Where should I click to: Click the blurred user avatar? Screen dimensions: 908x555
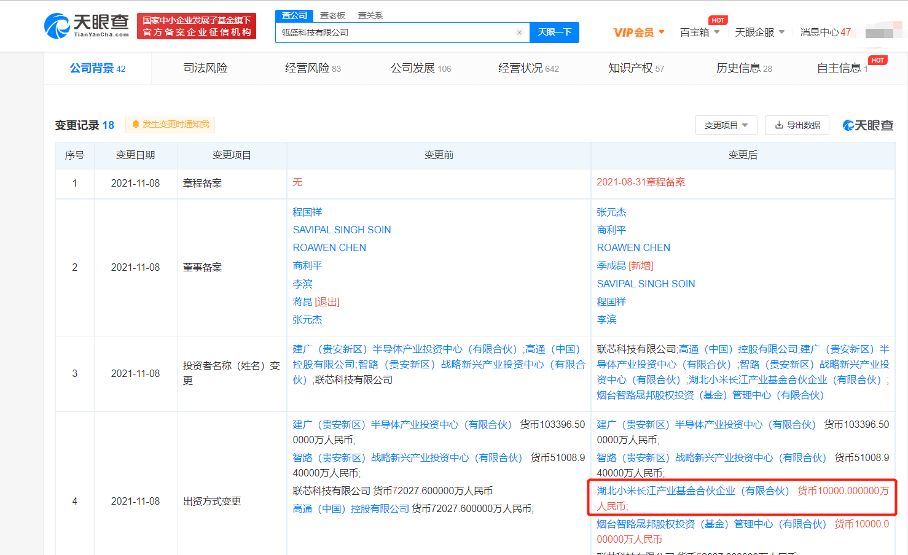click(883, 31)
